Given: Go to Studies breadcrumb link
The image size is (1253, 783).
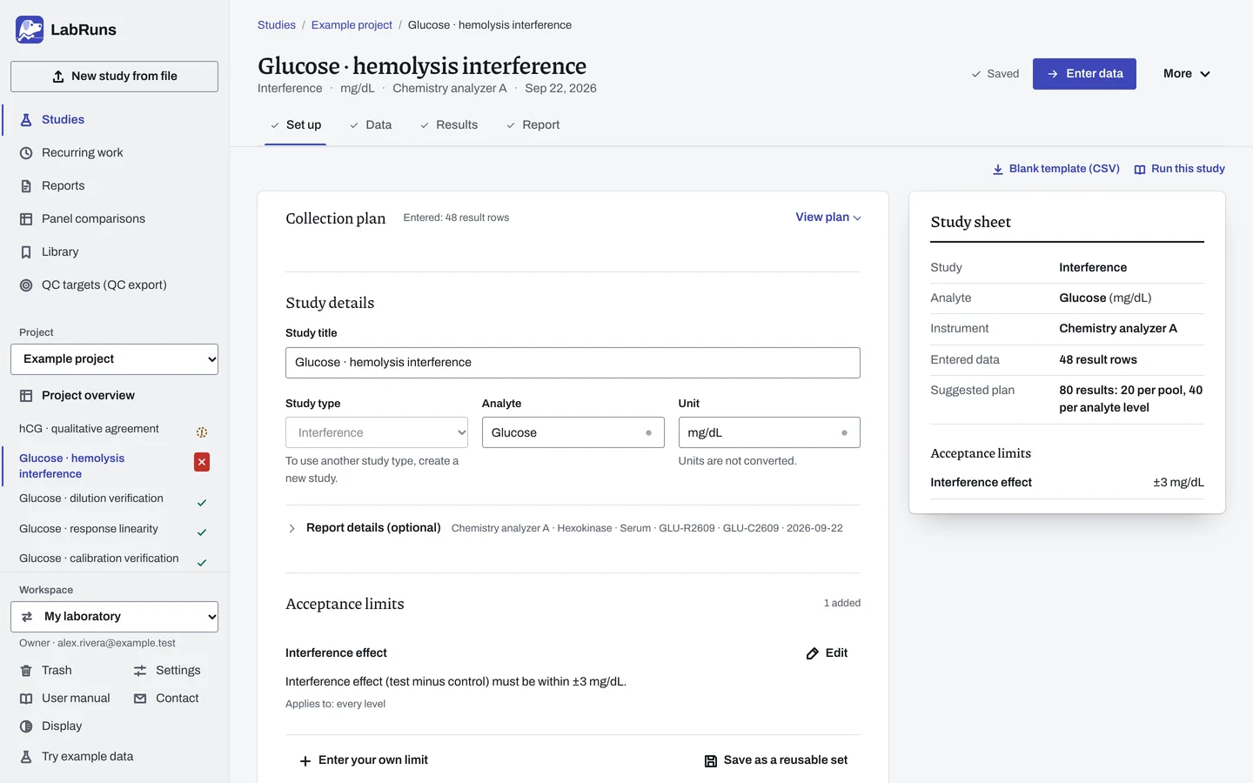Looking at the screenshot, I should pyautogui.click(x=277, y=25).
